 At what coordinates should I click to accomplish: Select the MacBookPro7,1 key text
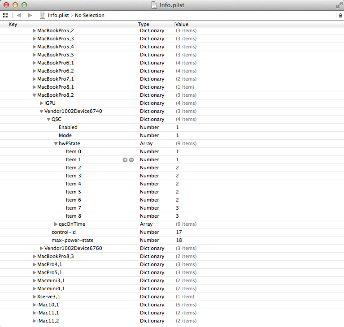(x=56, y=79)
